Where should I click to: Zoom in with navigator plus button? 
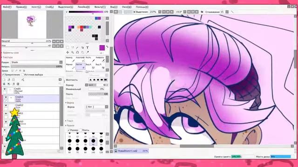(x=58, y=41)
